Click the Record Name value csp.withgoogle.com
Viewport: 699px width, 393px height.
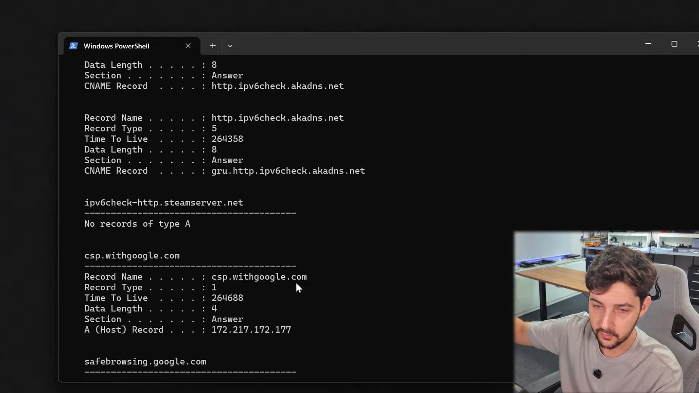coord(259,277)
